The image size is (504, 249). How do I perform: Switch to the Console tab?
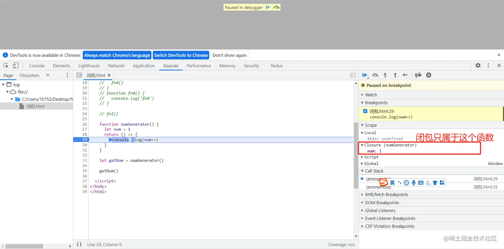(x=37, y=66)
